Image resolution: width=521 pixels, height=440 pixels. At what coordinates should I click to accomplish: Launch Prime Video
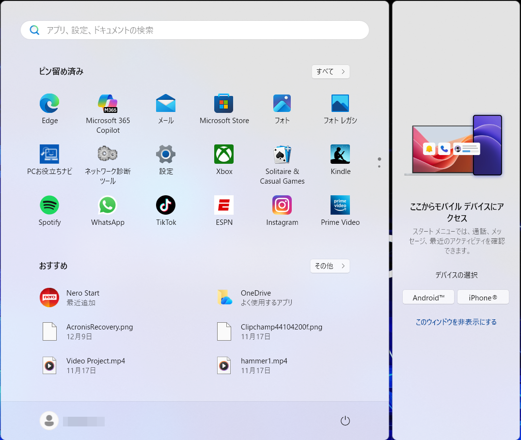coord(340,211)
